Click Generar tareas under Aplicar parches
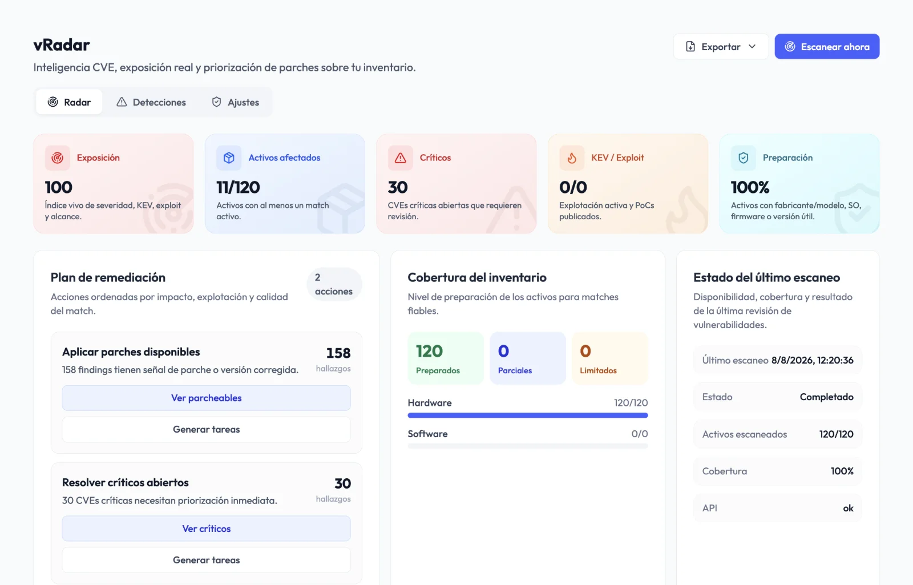 click(207, 429)
